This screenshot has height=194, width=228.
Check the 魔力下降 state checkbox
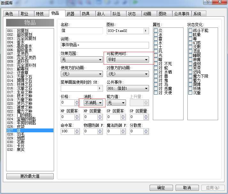[190, 76]
